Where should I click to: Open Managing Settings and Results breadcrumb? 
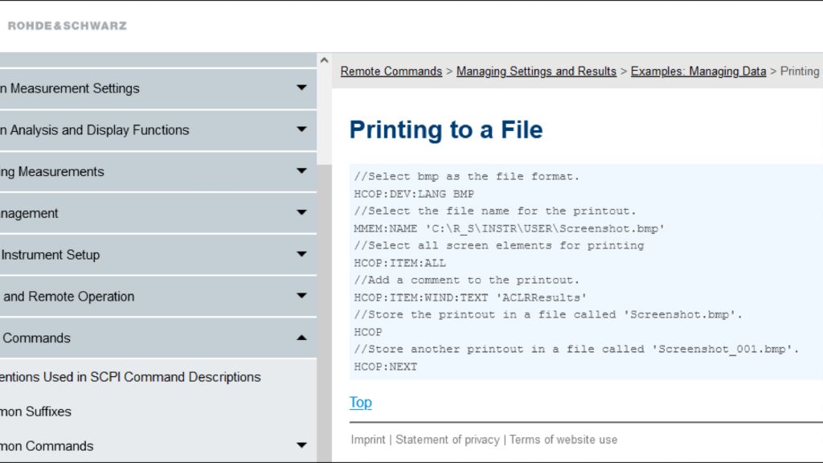[536, 72]
